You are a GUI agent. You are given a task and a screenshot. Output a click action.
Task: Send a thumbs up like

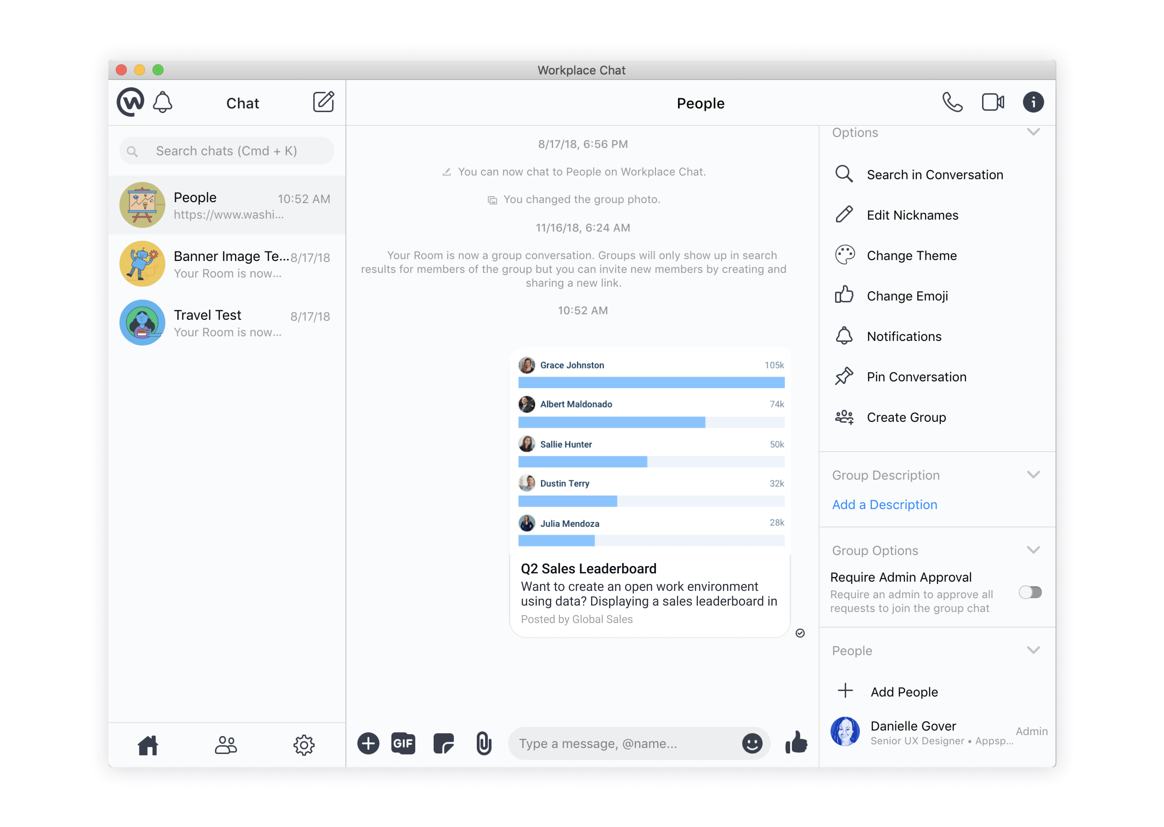(x=796, y=742)
